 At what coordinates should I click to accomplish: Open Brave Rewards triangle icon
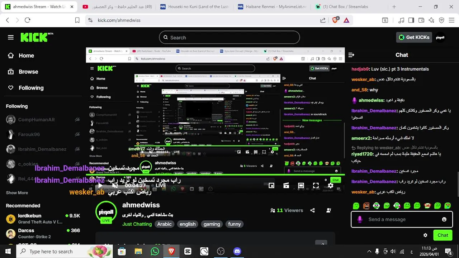(346, 20)
